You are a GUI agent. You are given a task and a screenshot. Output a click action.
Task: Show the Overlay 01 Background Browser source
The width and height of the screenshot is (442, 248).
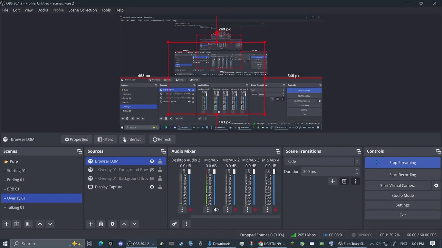click(152, 178)
